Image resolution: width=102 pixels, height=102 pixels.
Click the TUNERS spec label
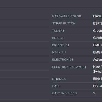58,31
